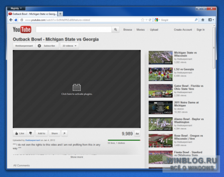Click the scrollbar up arrow
Screen dimensions: 224x177
click(x=214, y=26)
